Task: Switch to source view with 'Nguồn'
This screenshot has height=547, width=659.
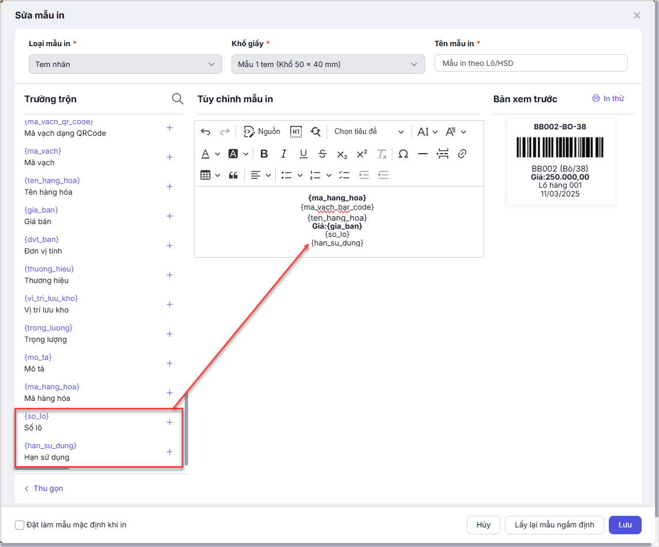Action: click(262, 132)
